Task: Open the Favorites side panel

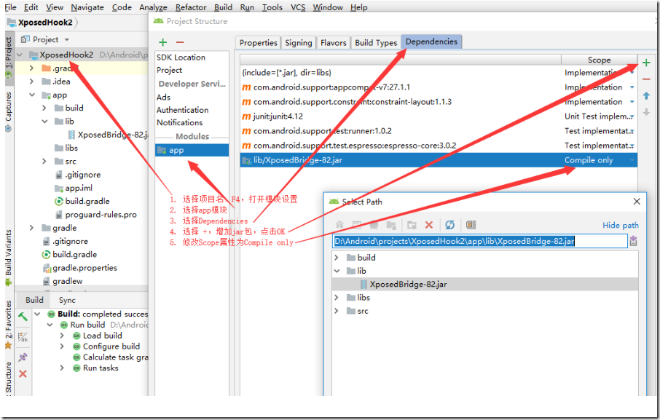Action: [9, 324]
